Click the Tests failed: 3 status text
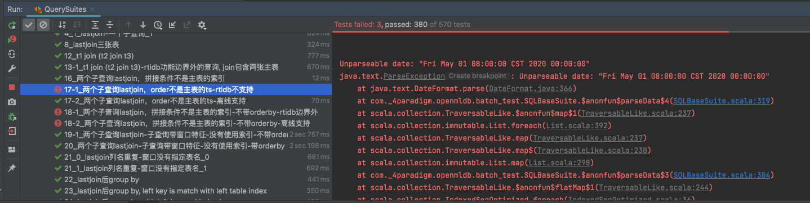810x203 pixels. pyautogui.click(x=358, y=25)
